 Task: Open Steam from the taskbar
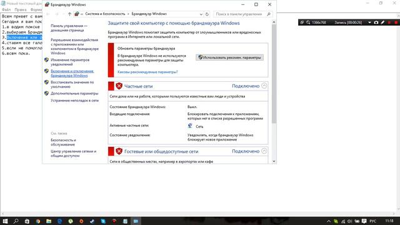pos(92,221)
